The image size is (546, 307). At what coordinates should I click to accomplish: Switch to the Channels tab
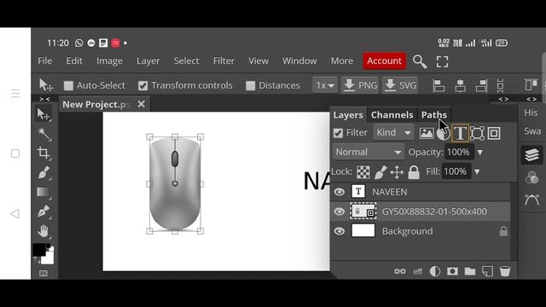(392, 115)
